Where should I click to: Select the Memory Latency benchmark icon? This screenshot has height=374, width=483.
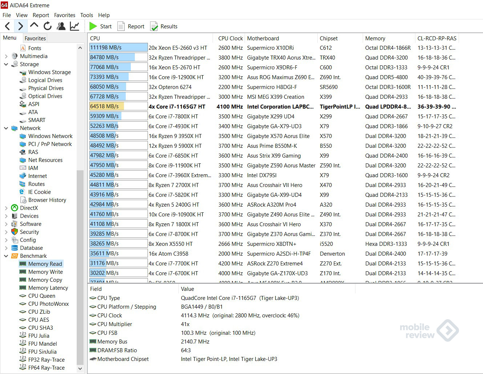click(23, 288)
